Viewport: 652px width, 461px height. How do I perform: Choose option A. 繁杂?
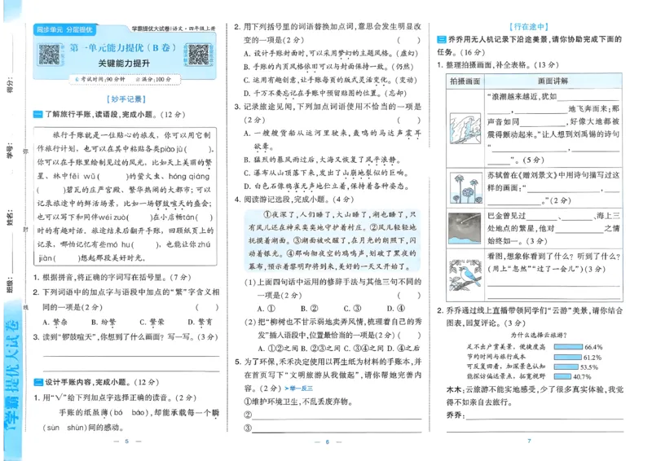pyautogui.click(x=55, y=322)
